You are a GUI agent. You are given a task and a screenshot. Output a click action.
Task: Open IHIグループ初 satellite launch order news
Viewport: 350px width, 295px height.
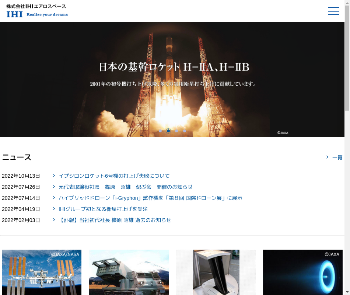click(103, 209)
